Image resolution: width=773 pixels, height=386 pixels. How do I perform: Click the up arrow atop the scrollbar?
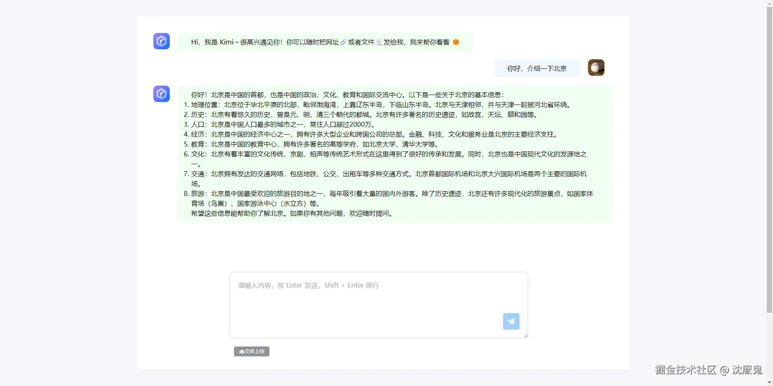(x=770, y=3)
